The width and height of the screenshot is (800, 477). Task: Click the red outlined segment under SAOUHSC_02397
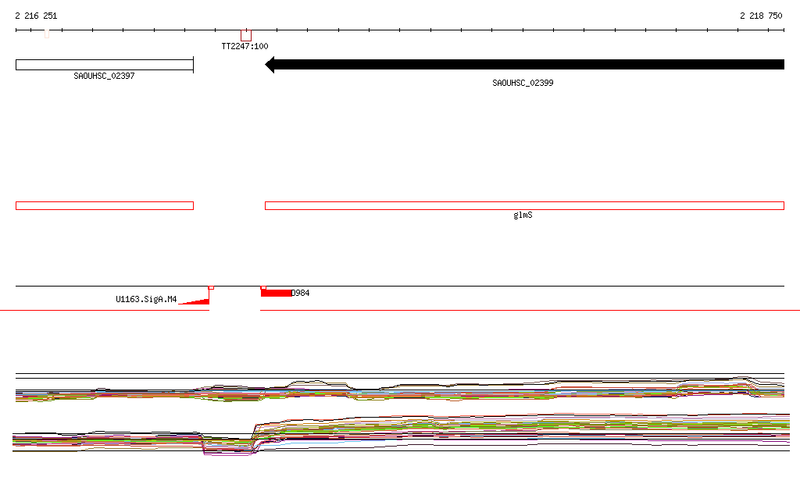(105, 206)
